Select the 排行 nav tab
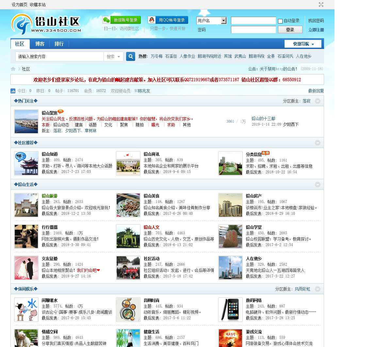Image resolution: width=392 pixels, height=347 pixels. click(x=59, y=44)
